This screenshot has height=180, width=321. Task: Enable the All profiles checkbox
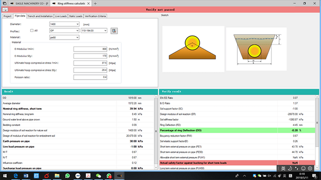tap(32, 30)
